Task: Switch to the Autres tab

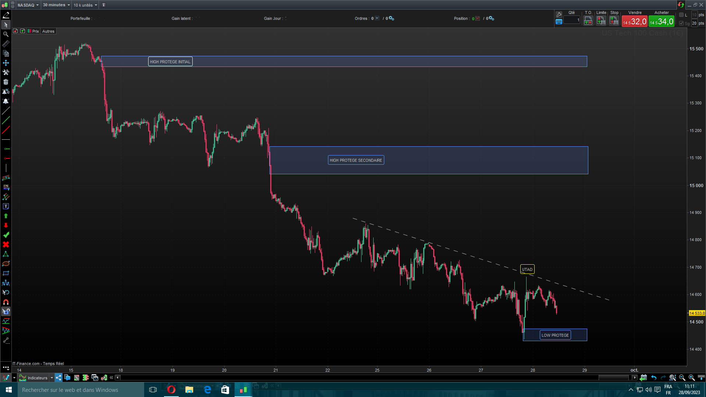Action: tap(48, 31)
